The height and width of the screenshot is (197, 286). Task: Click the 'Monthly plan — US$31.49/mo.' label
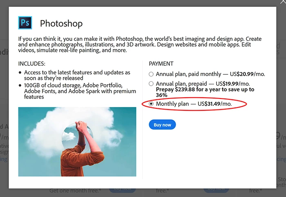(194, 104)
